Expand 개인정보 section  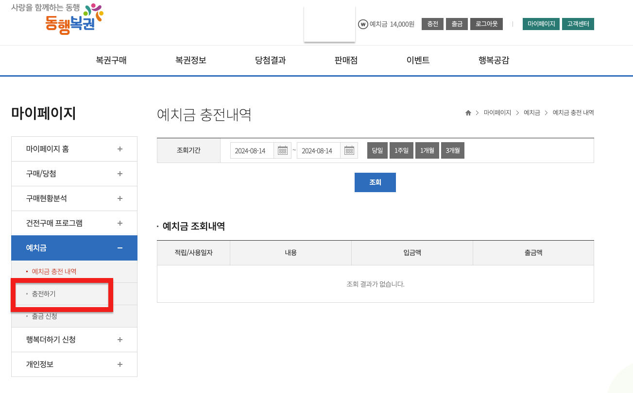point(74,364)
